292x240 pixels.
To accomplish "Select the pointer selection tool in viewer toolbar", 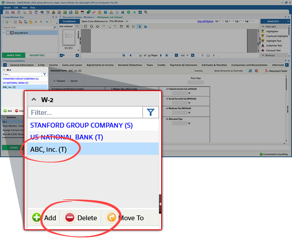I will (x=140, y=27).
